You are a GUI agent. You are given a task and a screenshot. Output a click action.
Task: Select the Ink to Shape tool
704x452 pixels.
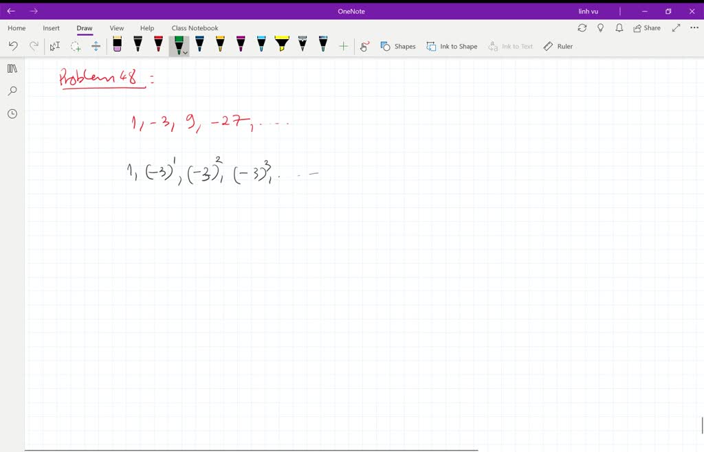click(452, 46)
